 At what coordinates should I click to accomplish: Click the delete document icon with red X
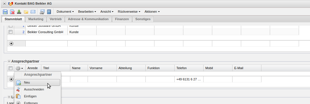pyautogui.click(x=12, y=12)
